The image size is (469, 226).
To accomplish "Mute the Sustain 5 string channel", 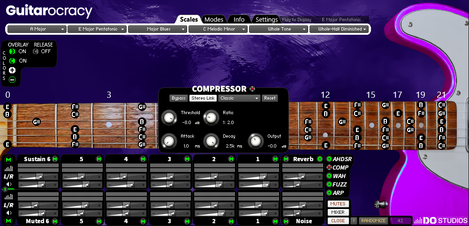I will point(99,159).
